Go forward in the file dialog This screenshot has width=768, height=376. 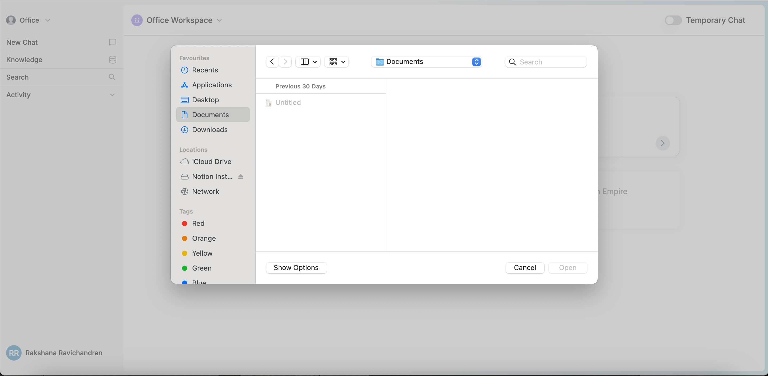coord(285,62)
